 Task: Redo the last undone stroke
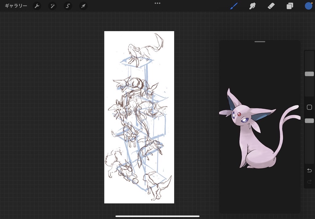tap(309, 182)
